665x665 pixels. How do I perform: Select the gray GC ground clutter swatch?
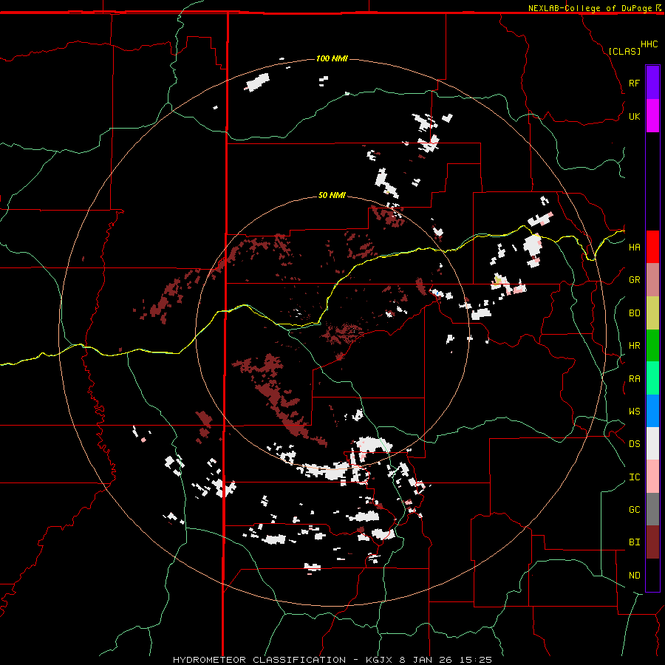pyautogui.click(x=652, y=509)
